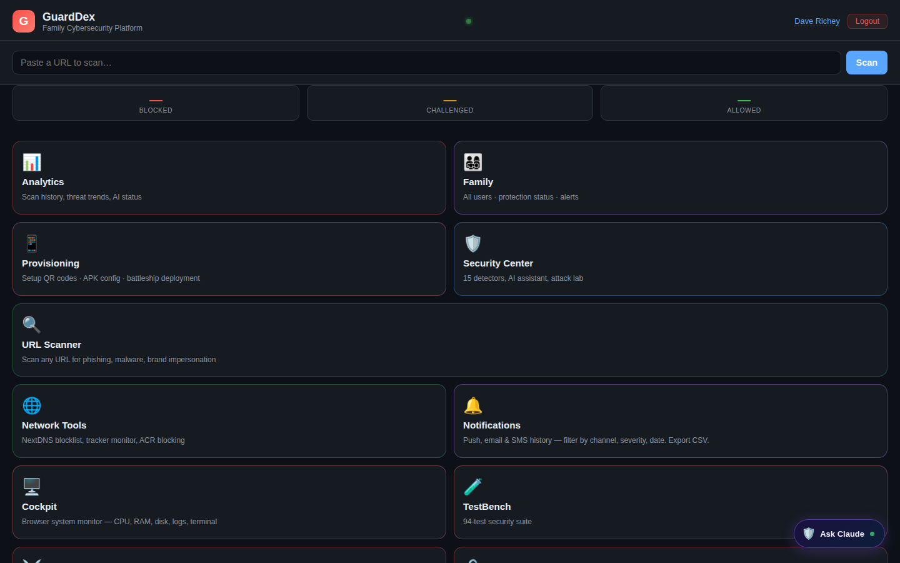Image resolution: width=900 pixels, height=563 pixels.
Task: Click the shield icon in Ask Claude
Action: 809,534
